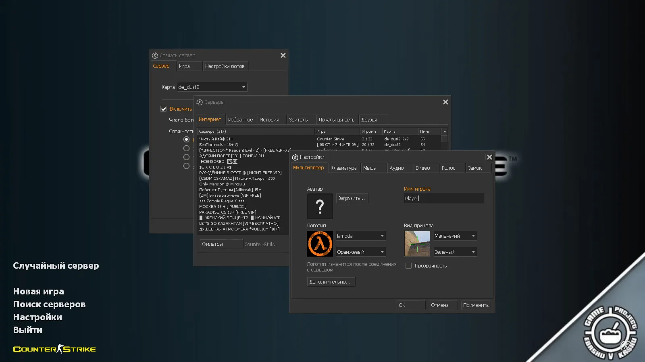645x362 pixels.
Task: Click the Загрузить button next to Аватар
Action: click(x=352, y=198)
